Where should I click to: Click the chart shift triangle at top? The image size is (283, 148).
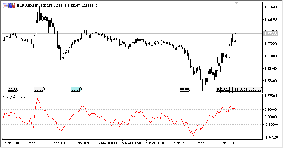236,3
